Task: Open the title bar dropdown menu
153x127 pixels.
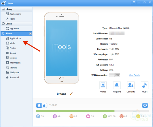Action: 134,2
